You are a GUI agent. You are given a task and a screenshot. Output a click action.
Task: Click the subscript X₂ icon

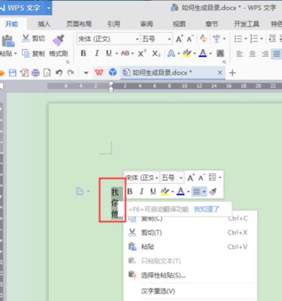pos(156,53)
